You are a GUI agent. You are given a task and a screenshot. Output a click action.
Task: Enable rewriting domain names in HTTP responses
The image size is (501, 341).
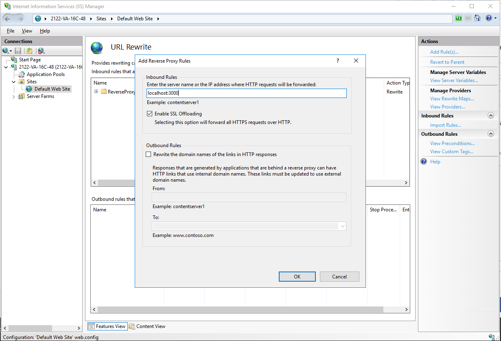149,154
